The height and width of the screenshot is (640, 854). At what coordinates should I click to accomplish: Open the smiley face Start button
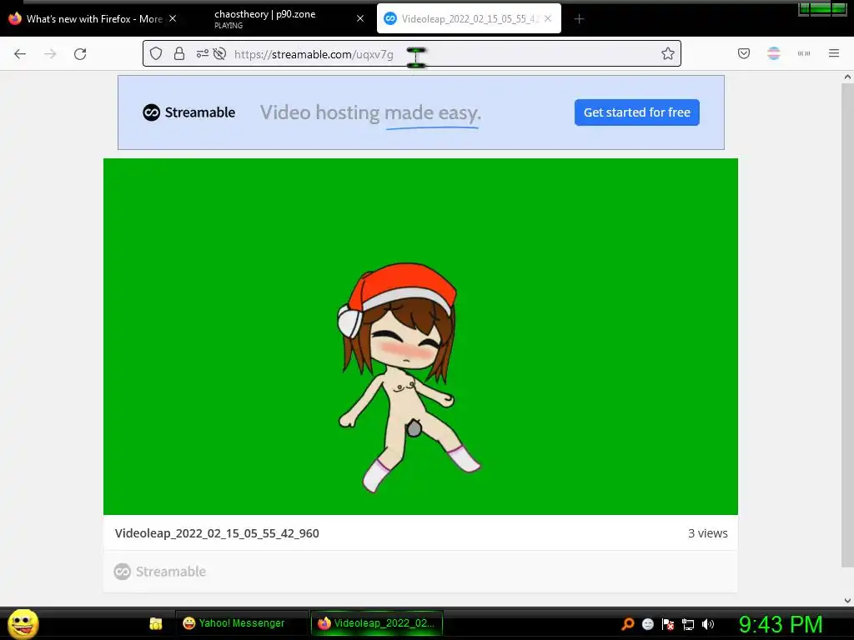point(23,623)
